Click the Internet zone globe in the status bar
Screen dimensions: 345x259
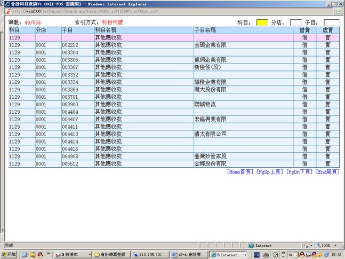point(252,246)
